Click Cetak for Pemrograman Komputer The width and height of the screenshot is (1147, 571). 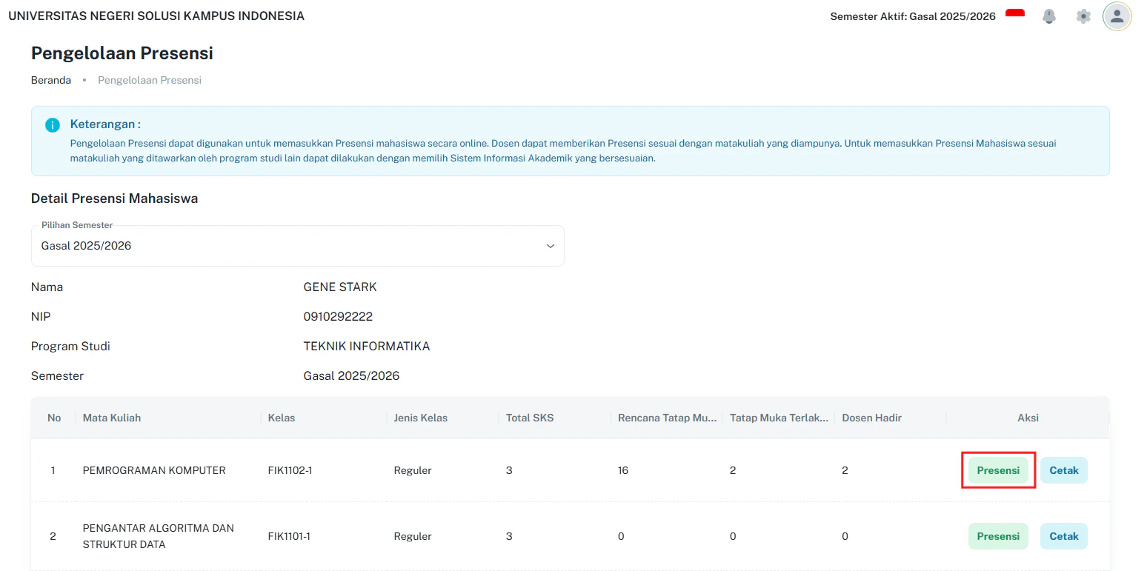pyautogui.click(x=1064, y=470)
